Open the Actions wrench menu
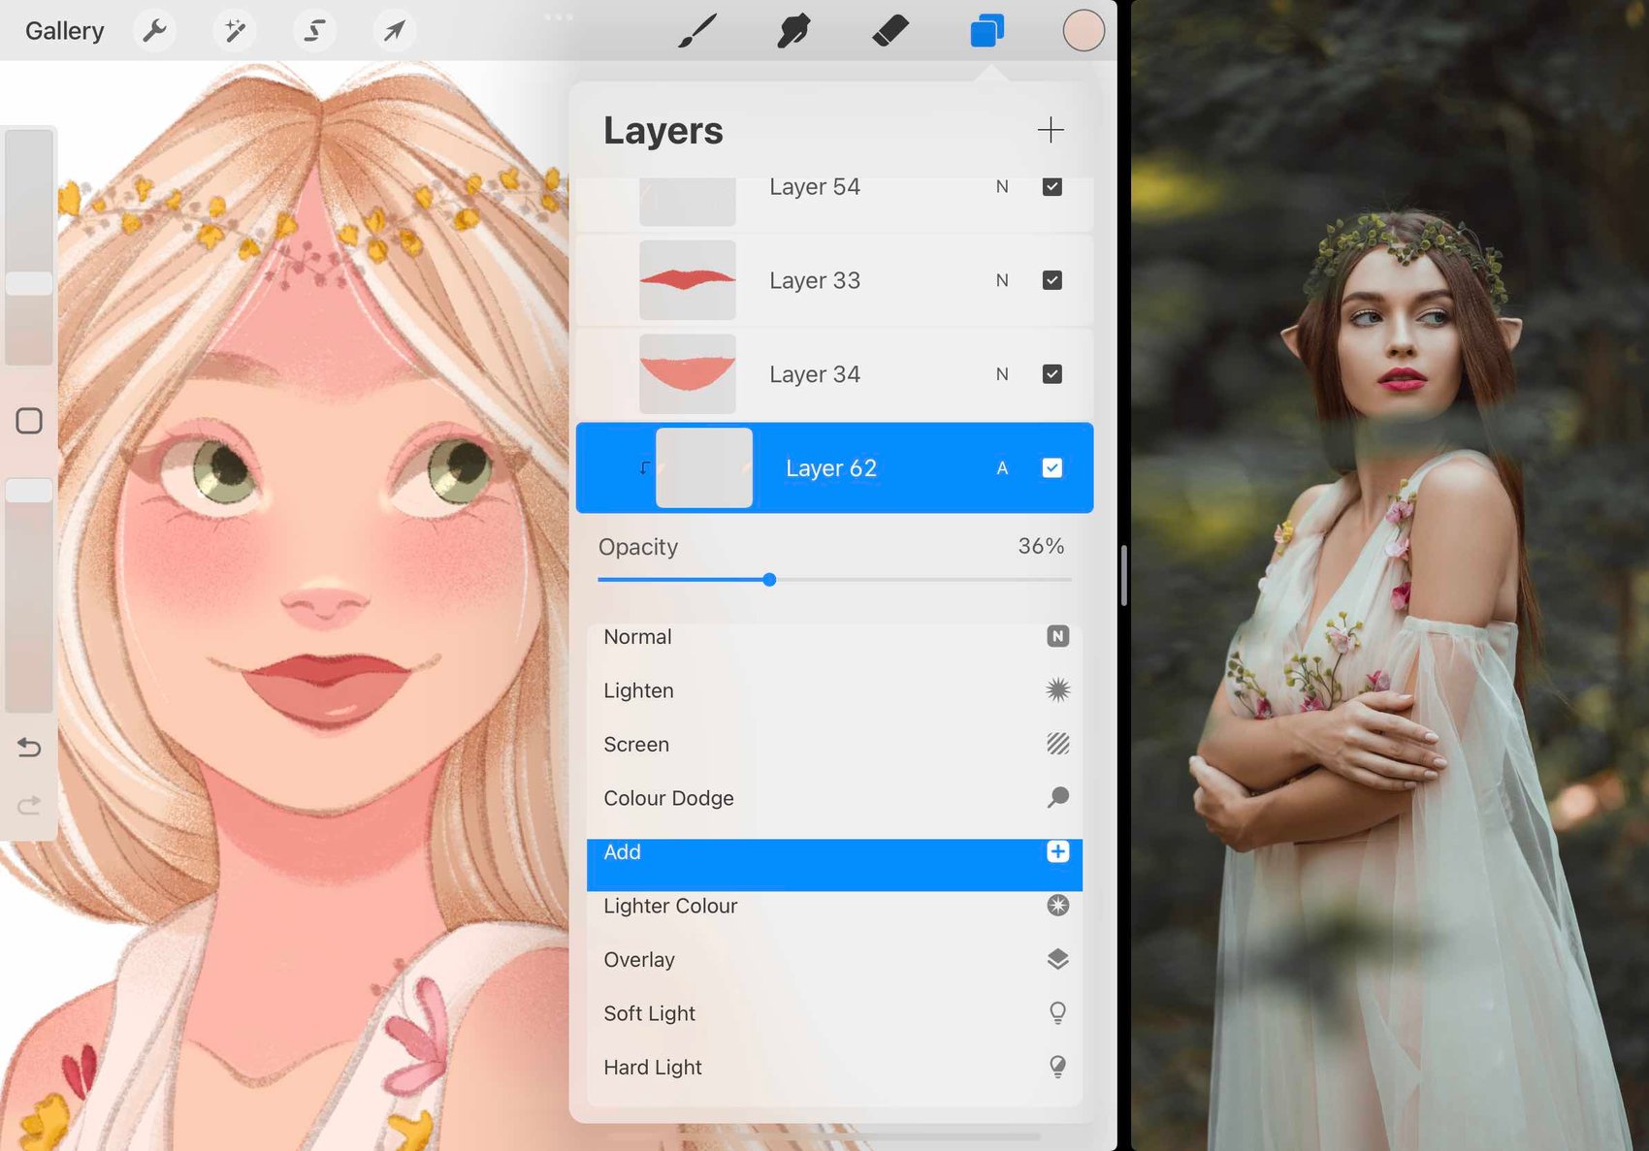1649x1151 pixels. pos(154,31)
